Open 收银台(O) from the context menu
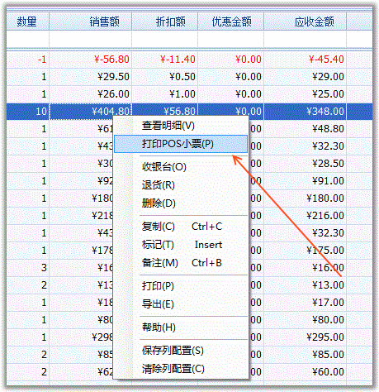Image resolution: width=379 pixels, height=392 pixels. (181, 167)
